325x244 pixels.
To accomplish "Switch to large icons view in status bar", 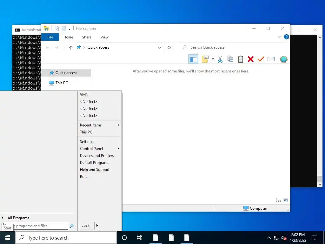I will click(x=285, y=200).
